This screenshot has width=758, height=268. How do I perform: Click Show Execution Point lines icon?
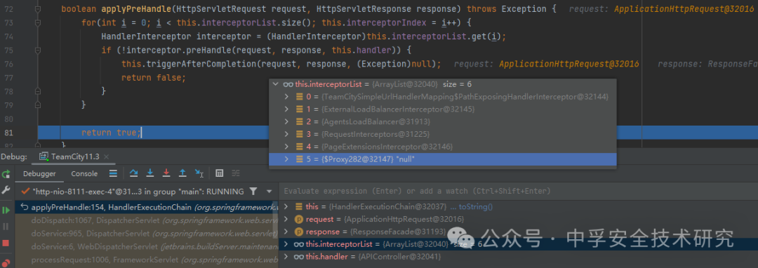click(x=113, y=173)
